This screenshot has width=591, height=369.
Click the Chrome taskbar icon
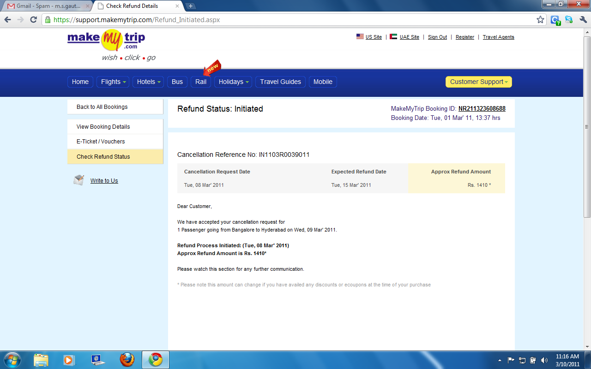pos(156,360)
